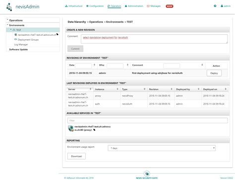The width and height of the screenshot is (235, 180).
Task: Sort revisions by Date column arrows
Action: [94, 65]
